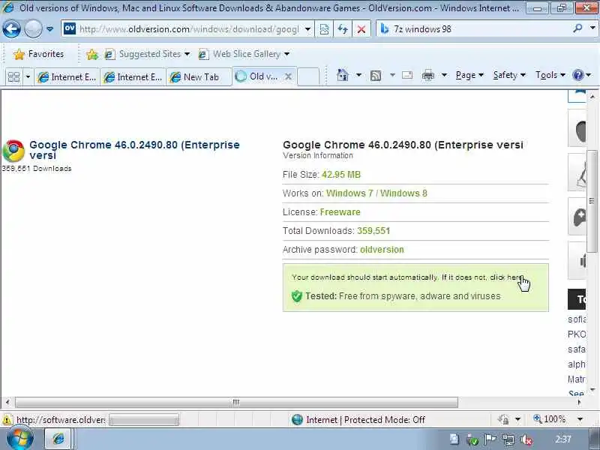
Task: Click the taskbar clock showing 2:37
Action: [563, 439]
